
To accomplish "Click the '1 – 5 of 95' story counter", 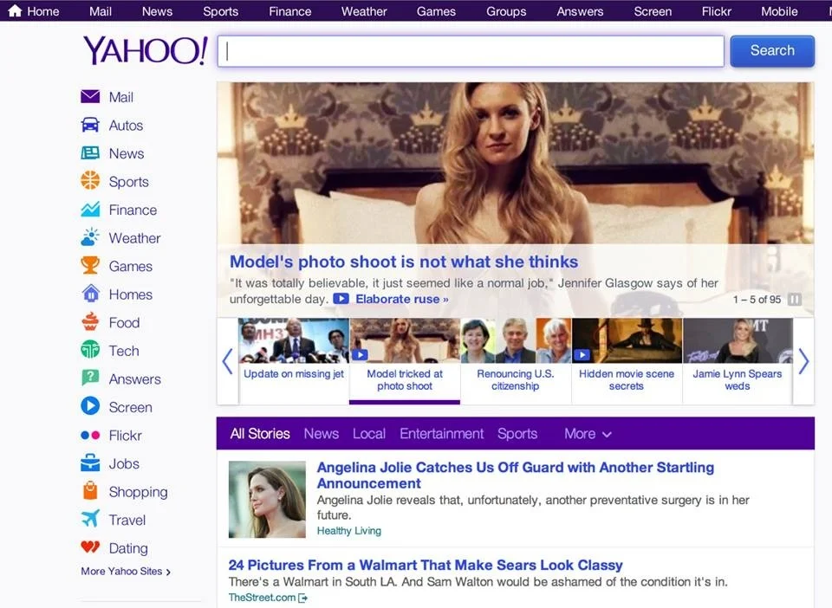I will pos(757,300).
